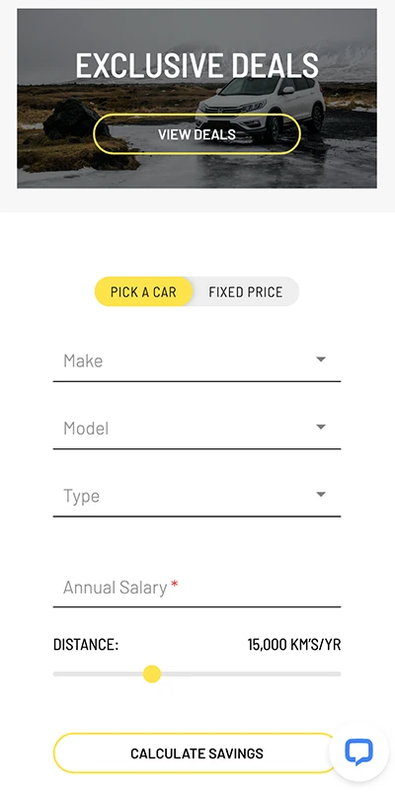Click the 15,000 KM'S/YR distance value

tap(294, 645)
